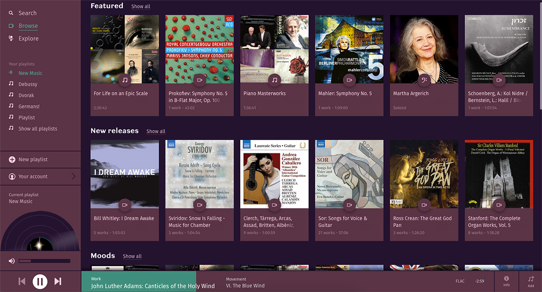Click the Browse video icon in sidebar
The width and height of the screenshot is (542, 292).
click(x=11, y=26)
